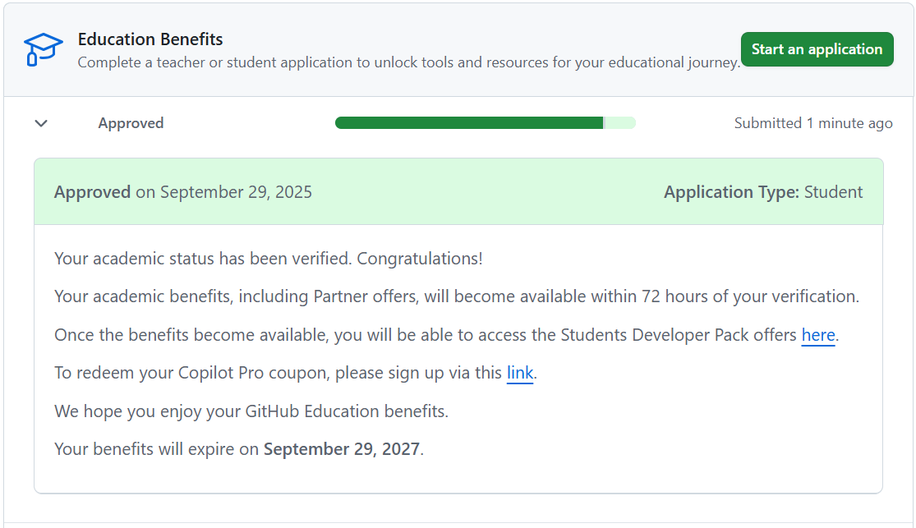Screen dimensions: 916x528
Task: Click the teacher or student application description
Action: tap(408, 62)
